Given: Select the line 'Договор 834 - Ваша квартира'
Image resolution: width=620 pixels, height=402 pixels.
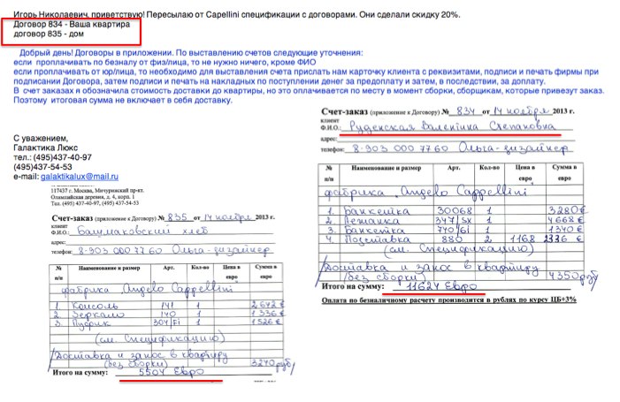Looking at the screenshot, I should [72, 25].
